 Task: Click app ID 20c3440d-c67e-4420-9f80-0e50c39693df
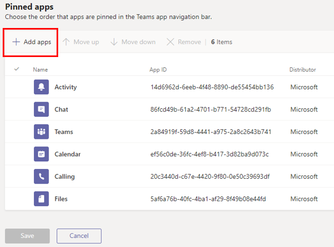[x=210, y=177]
